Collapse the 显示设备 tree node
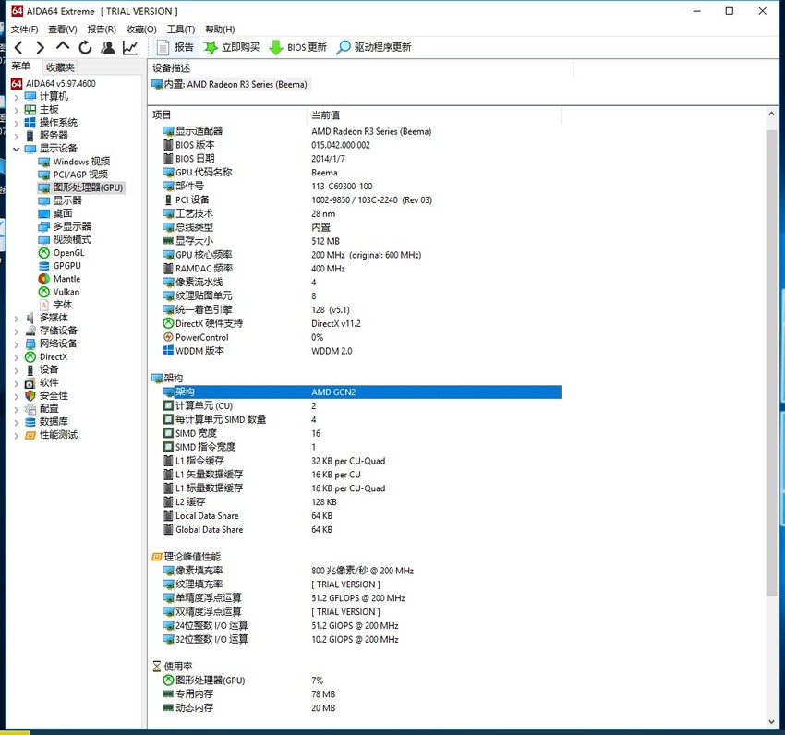This screenshot has width=785, height=735. (x=16, y=149)
